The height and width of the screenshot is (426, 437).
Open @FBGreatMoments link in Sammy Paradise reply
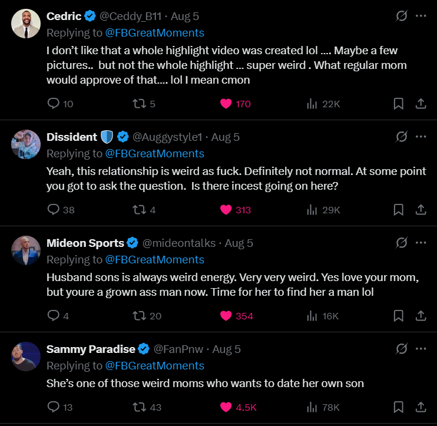154,365
